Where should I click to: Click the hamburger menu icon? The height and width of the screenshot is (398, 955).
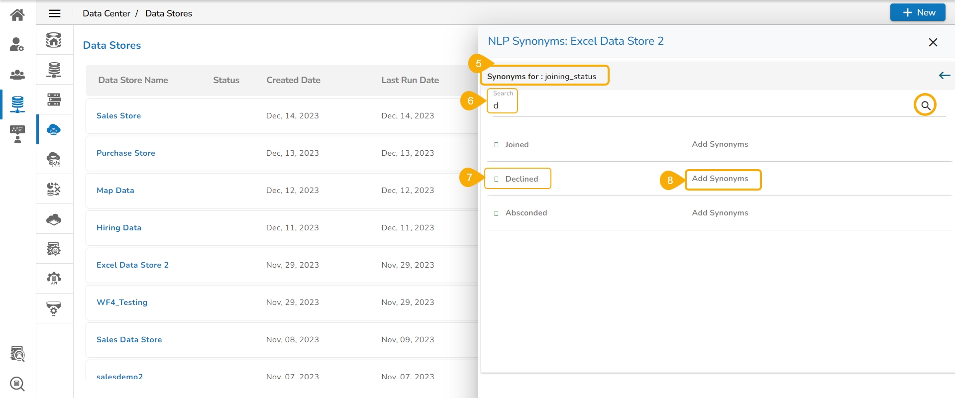[55, 13]
